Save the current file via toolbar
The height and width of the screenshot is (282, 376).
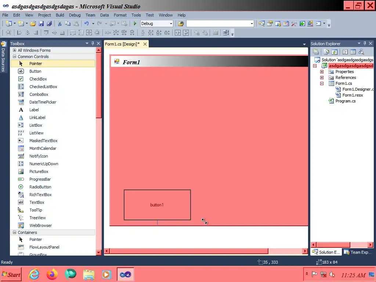[x=41, y=23]
